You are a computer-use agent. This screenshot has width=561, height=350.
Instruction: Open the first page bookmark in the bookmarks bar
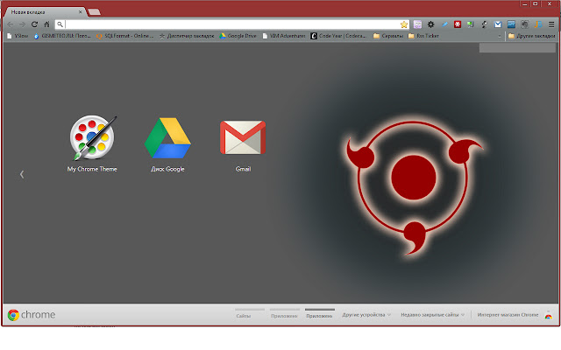click(x=18, y=36)
